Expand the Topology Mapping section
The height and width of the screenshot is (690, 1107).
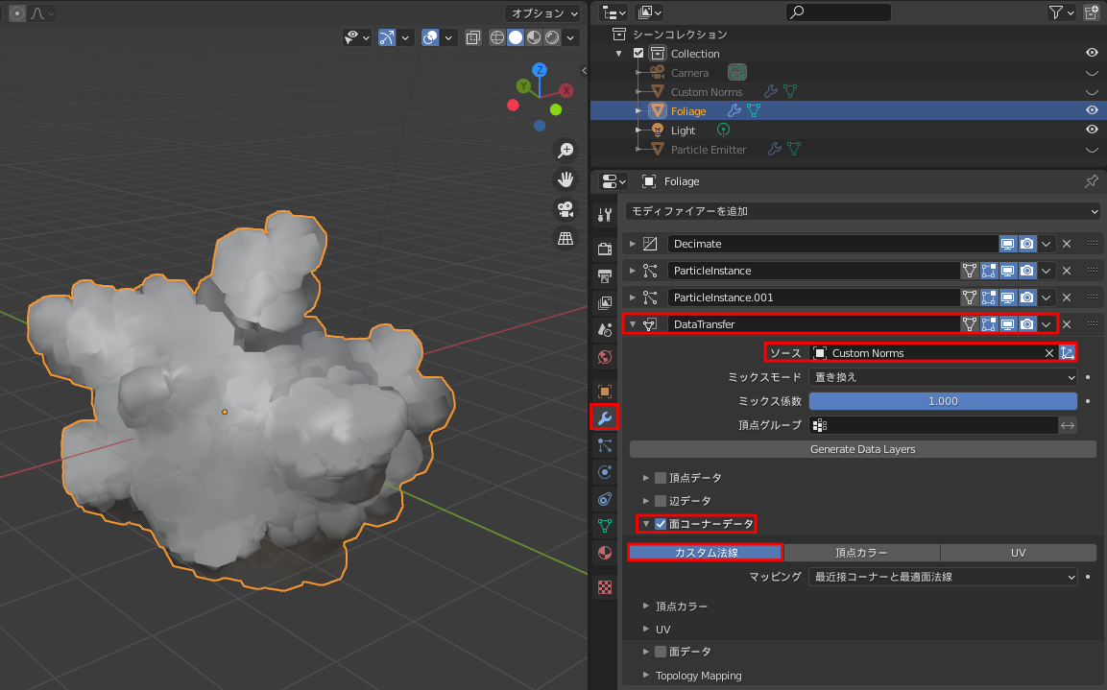point(646,676)
